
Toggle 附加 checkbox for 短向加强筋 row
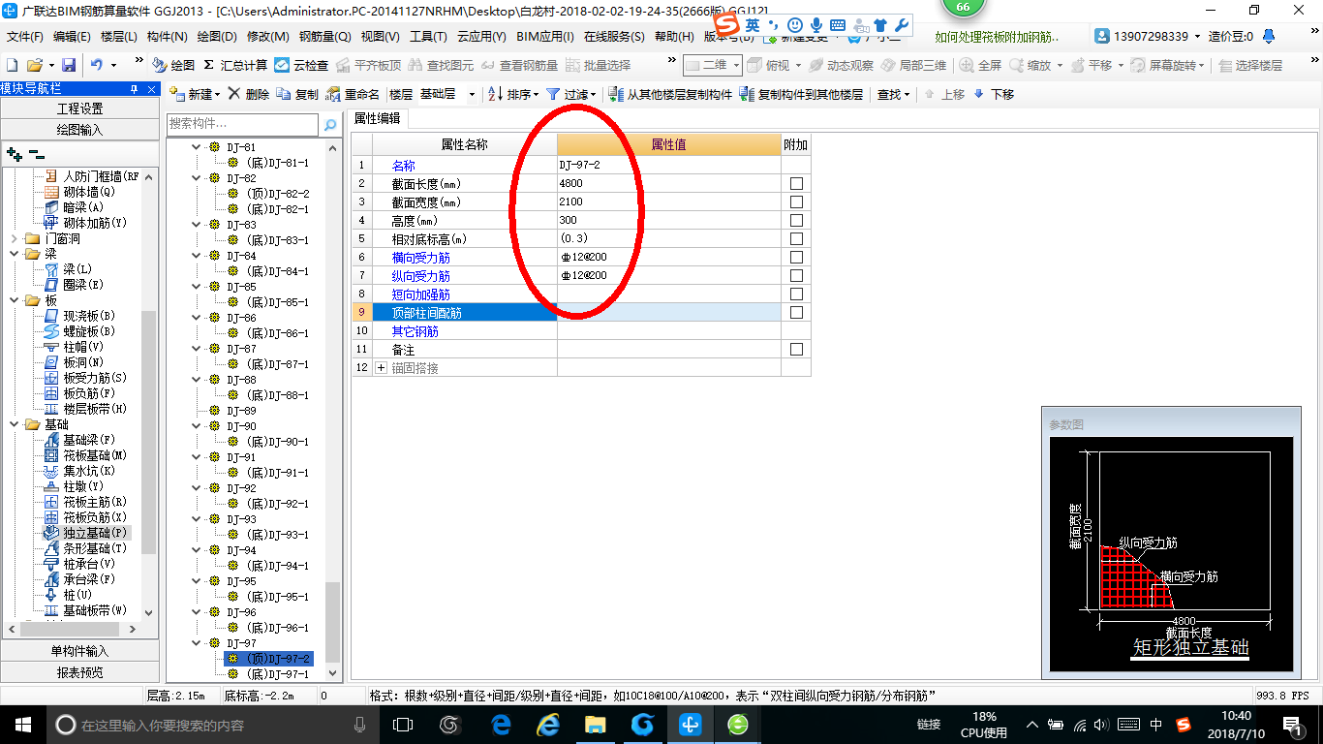tap(796, 294)
